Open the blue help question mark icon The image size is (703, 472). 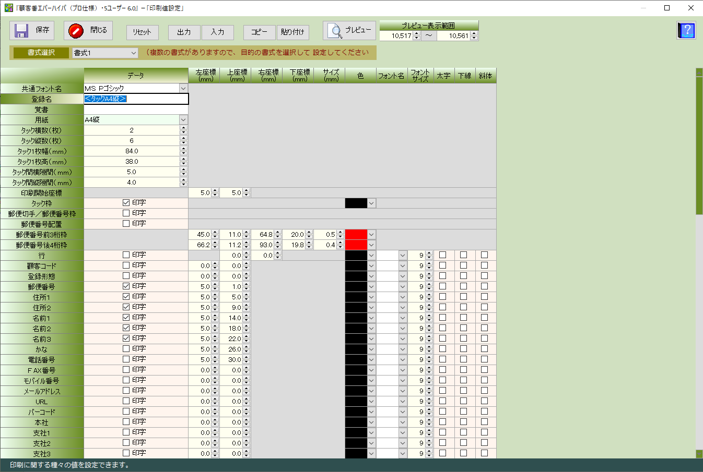pos(686,31)
